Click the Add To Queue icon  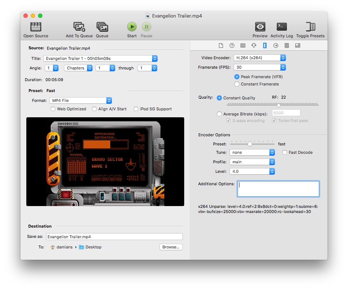(x=79, y=27)
